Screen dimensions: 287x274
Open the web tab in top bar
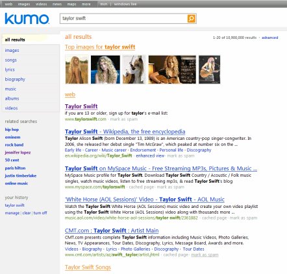pyautogui.click(x=8, y=4)
